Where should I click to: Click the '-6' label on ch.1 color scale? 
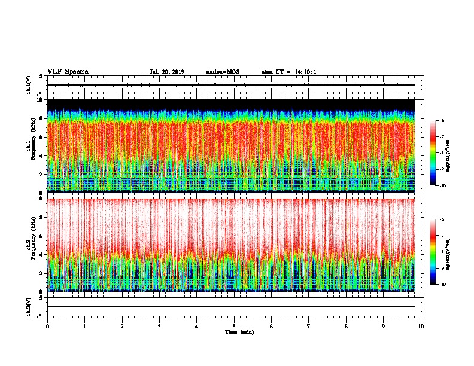coord(441,120)
